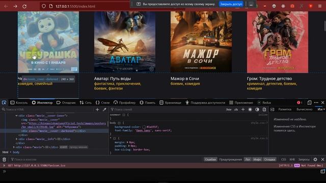Screen dimensions: 326x183
Task: Collapse the movie__cover-inner div node
Action: [x=16, y=116]
